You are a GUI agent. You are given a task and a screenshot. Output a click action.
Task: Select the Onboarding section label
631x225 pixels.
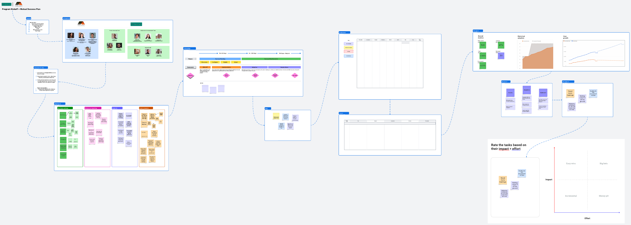[189, 49]
